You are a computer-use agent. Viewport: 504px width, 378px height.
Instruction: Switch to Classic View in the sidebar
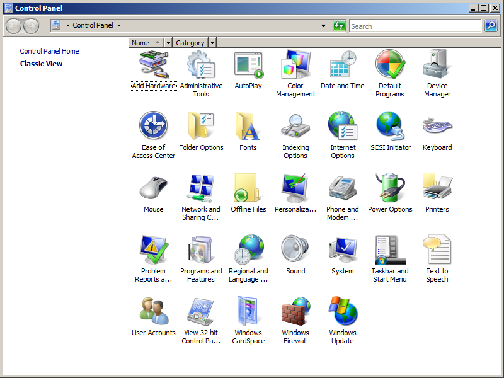[x=41, y=64]
